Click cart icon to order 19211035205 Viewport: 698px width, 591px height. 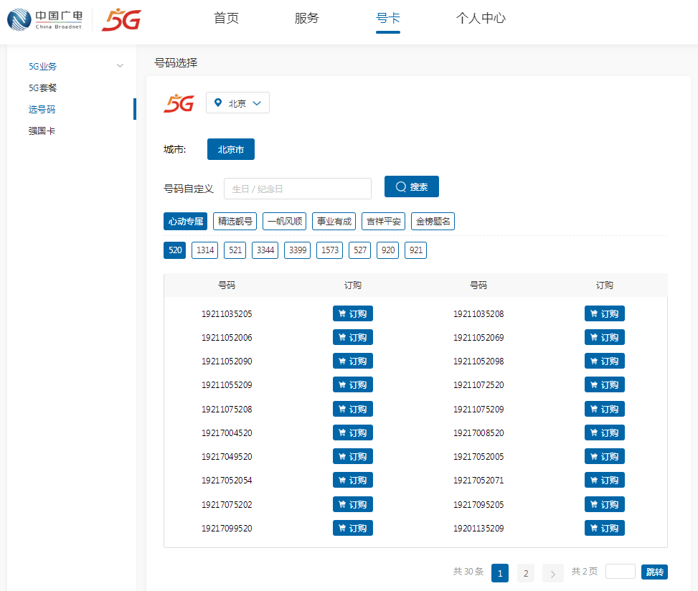click(342, 314)
